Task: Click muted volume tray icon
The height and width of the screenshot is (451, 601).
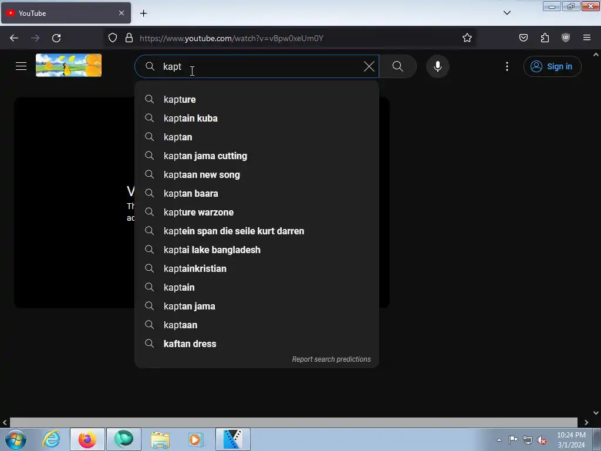Action: [542, 440]
